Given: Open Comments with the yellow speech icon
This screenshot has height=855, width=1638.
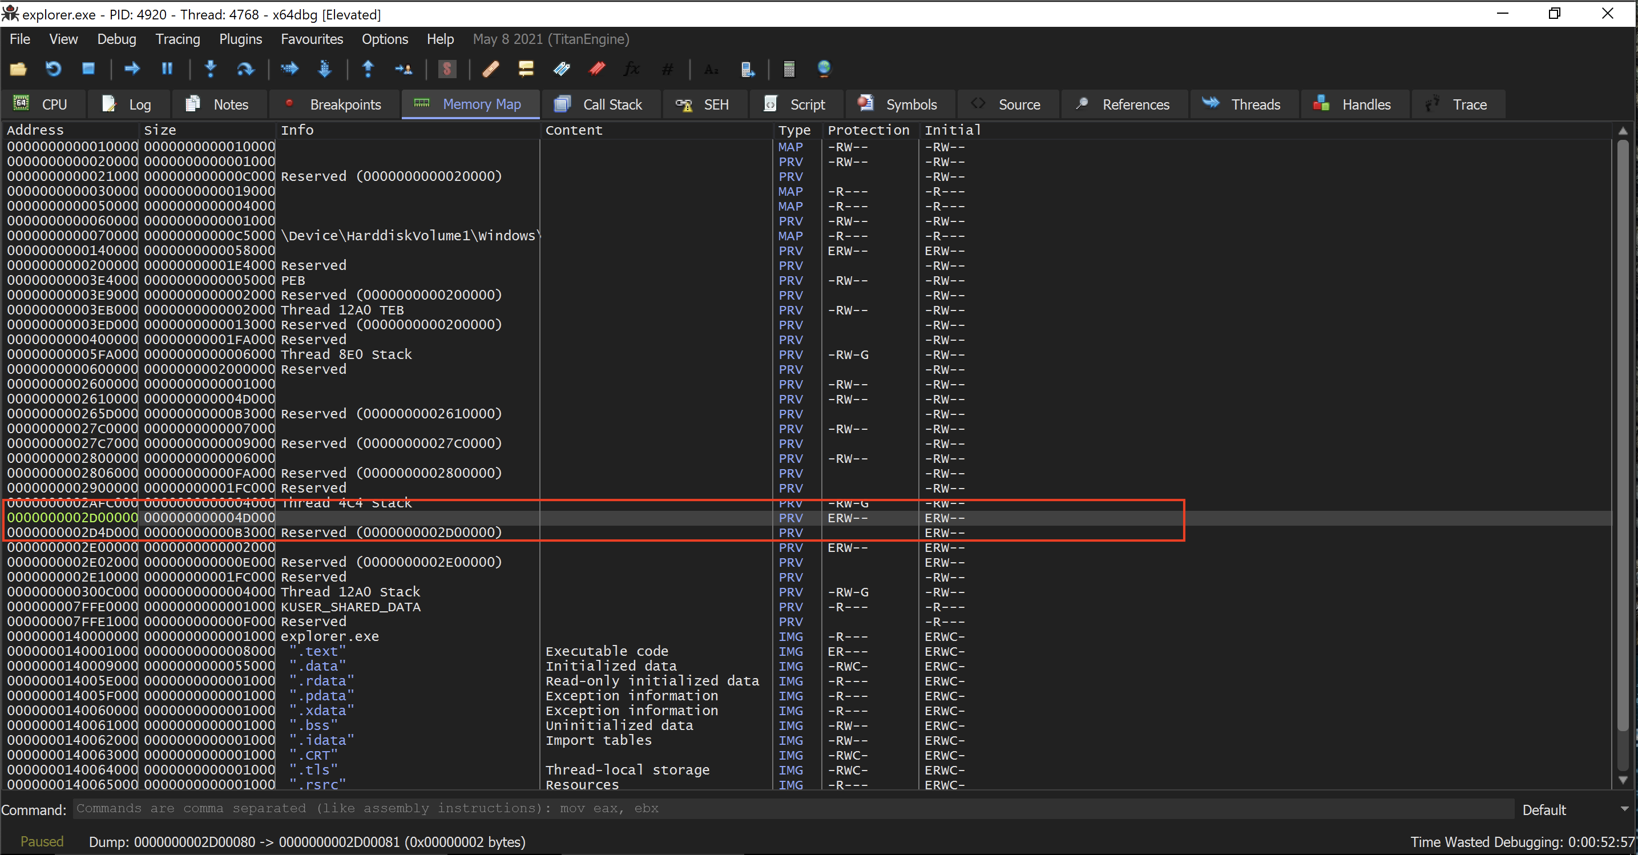Looking at the screenshot, I should tap(526, 68).
